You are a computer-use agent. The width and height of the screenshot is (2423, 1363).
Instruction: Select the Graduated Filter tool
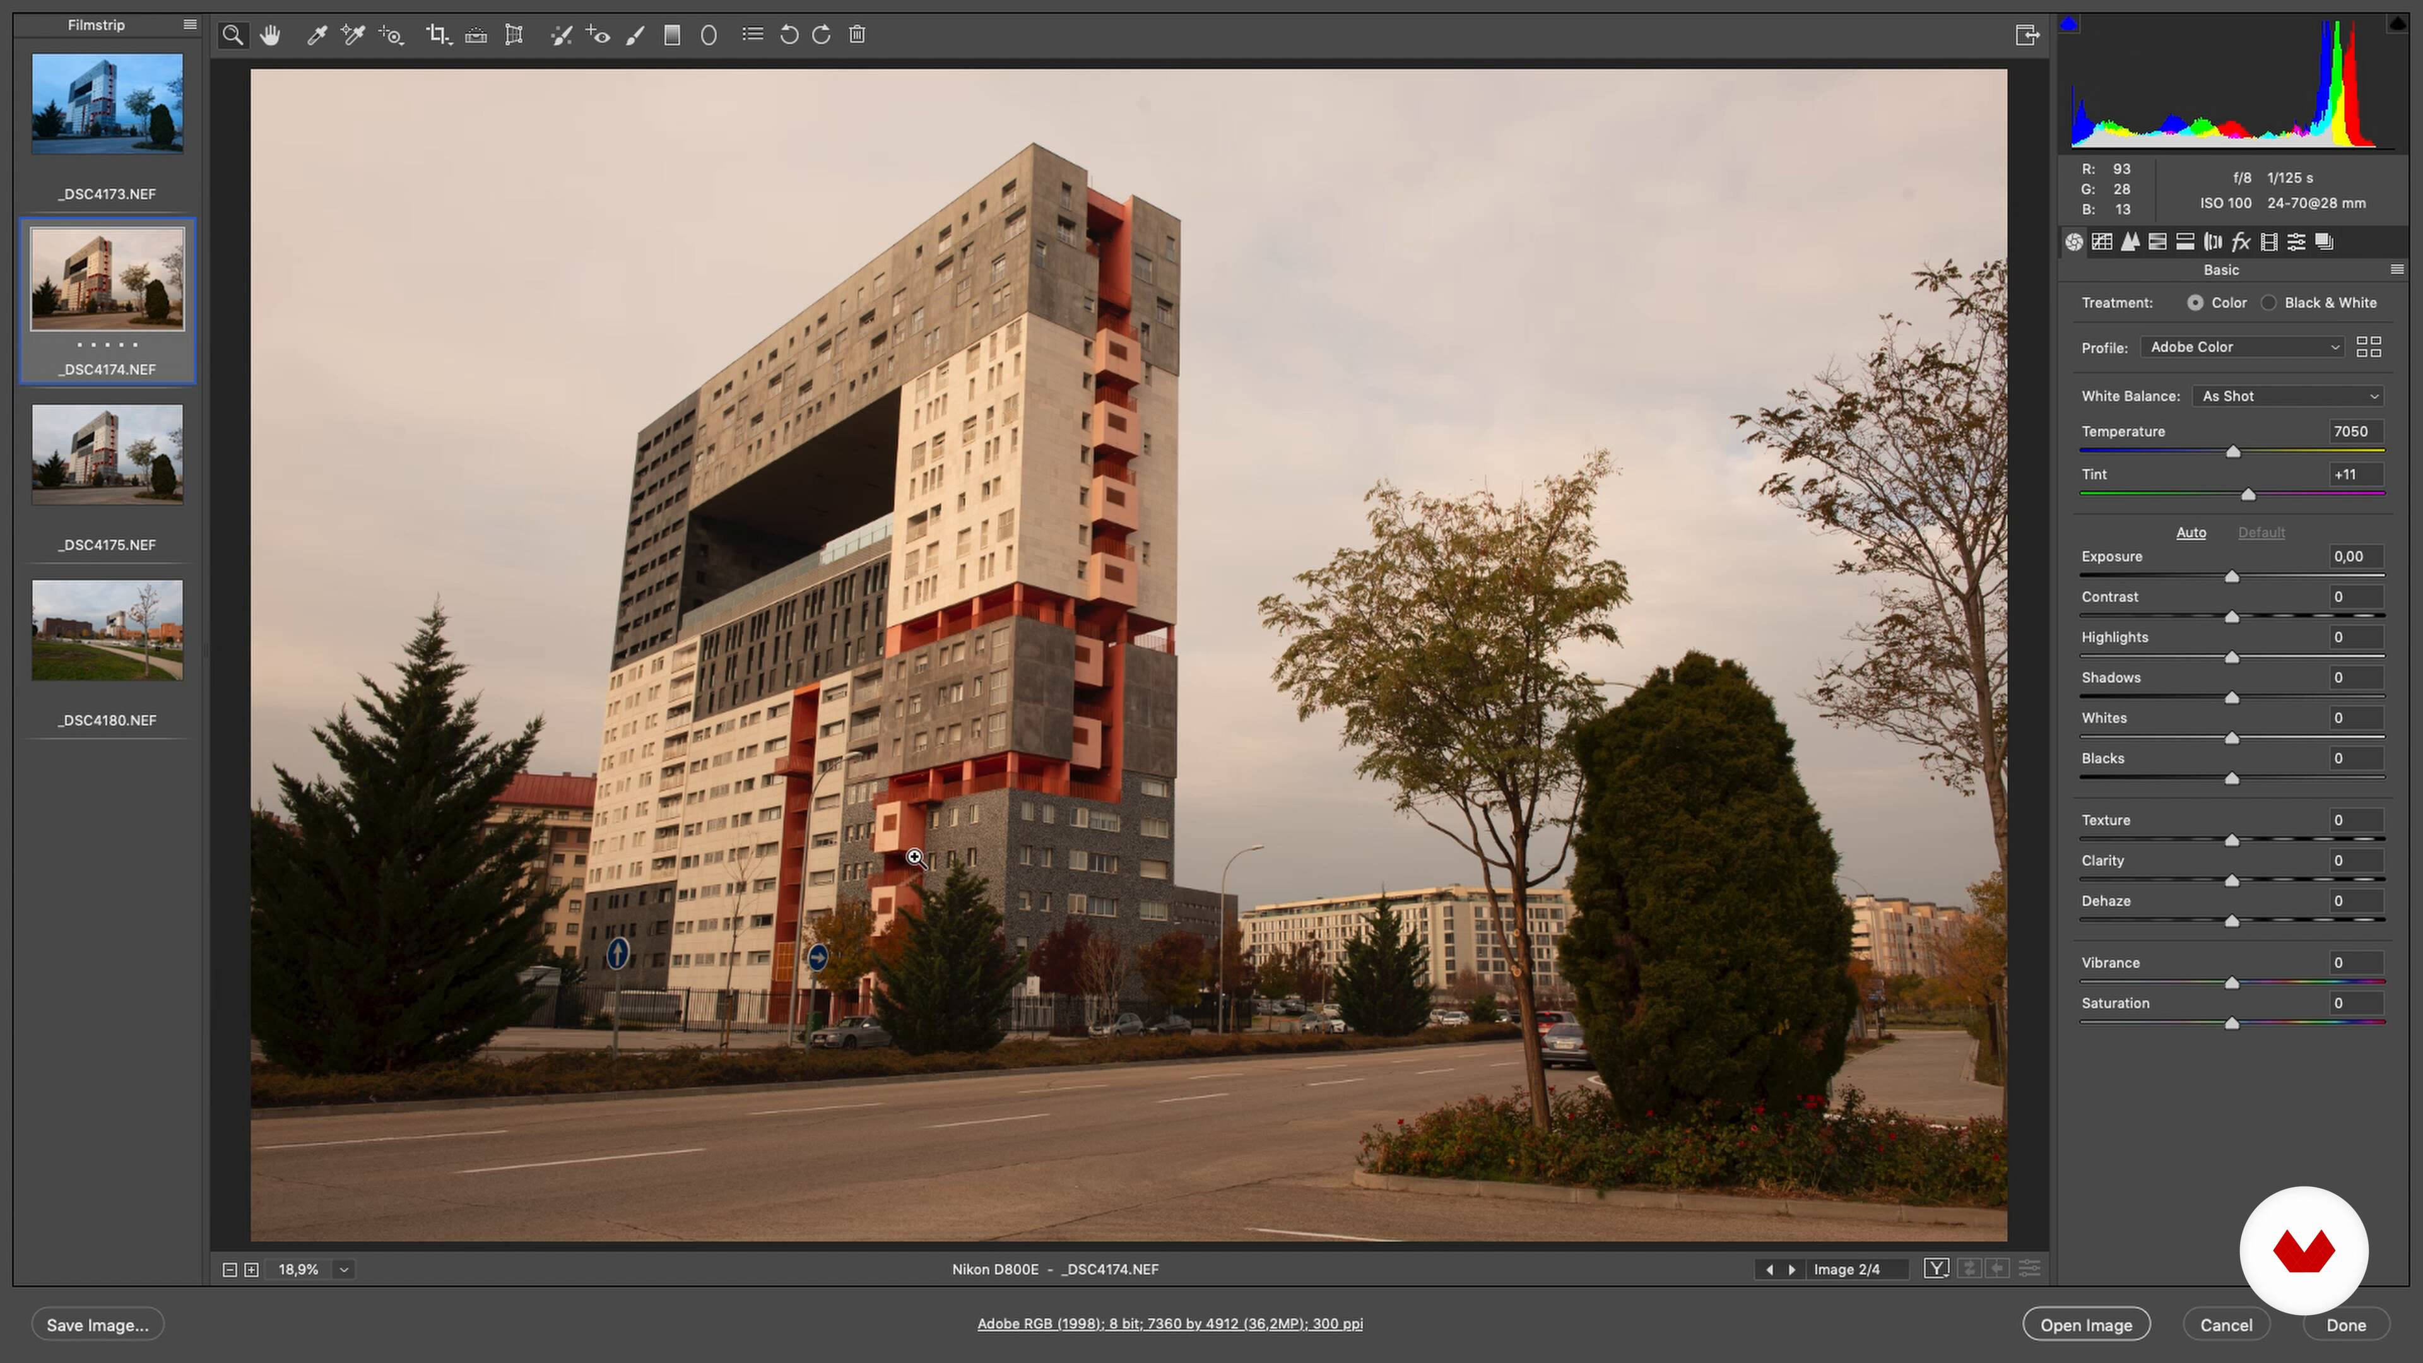click(671, 36)
